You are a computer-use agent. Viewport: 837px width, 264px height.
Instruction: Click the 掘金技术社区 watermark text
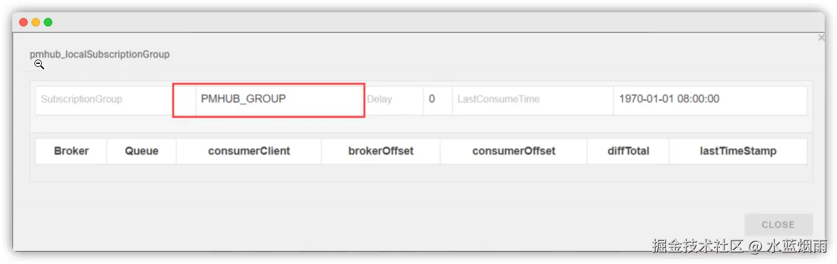698,247
